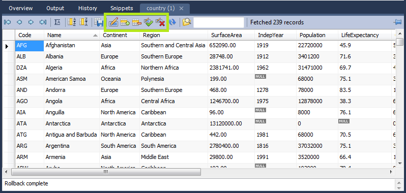Screen dimensions: 406x193
Task: Sort by the Name column header
Action: [x=72, y=35]
